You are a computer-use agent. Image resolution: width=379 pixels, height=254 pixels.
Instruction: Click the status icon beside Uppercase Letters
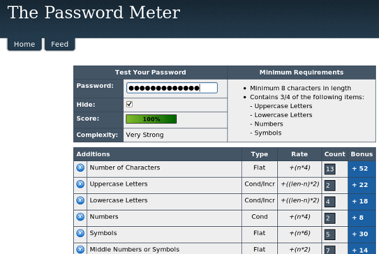(x=80, y=184)
